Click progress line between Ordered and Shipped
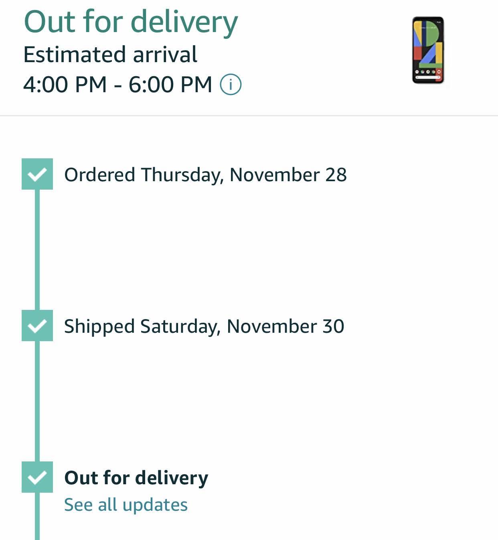 (x=37, y=249)
